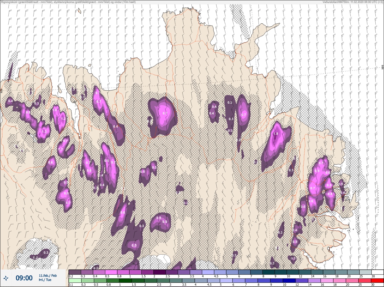Viewport: 384px width, 287px height.
Task: Click the 09:00 forecast time display
Action: (x=24, y=278)
